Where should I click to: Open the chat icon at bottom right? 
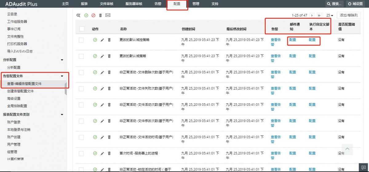click(x=363, y=167)
